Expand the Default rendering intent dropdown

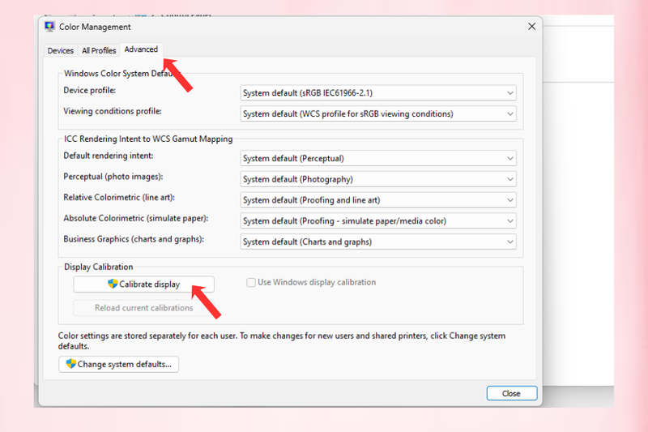pos(378,158)
